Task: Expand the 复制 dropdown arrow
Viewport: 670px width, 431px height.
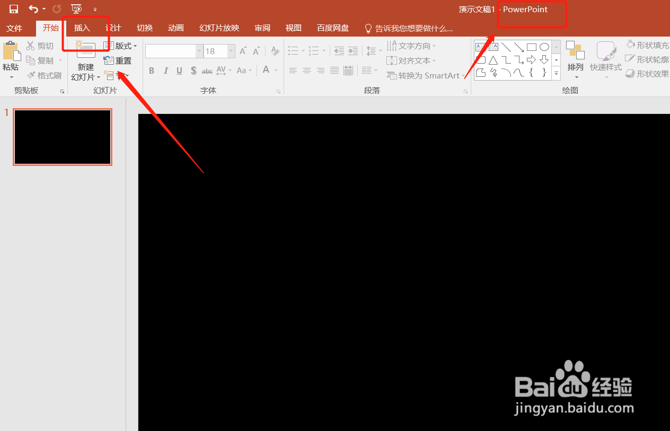Action: (x=60, y=61)
